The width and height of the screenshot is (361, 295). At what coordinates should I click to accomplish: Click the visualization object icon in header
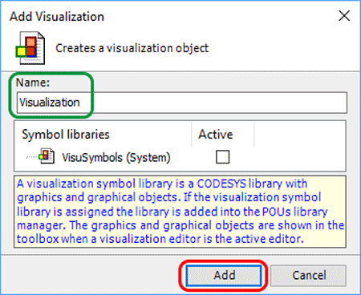30,48
